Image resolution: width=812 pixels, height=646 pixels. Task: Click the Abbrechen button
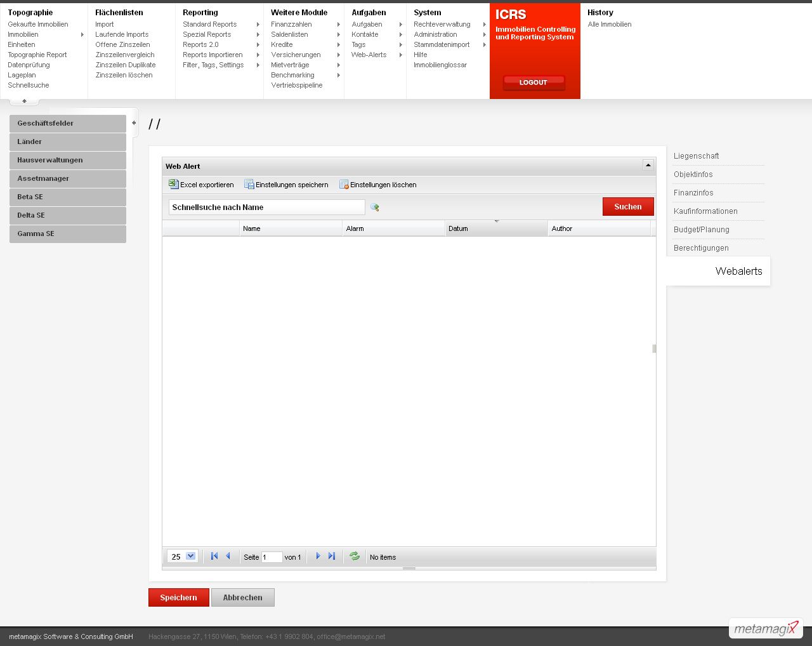point(243,597)
